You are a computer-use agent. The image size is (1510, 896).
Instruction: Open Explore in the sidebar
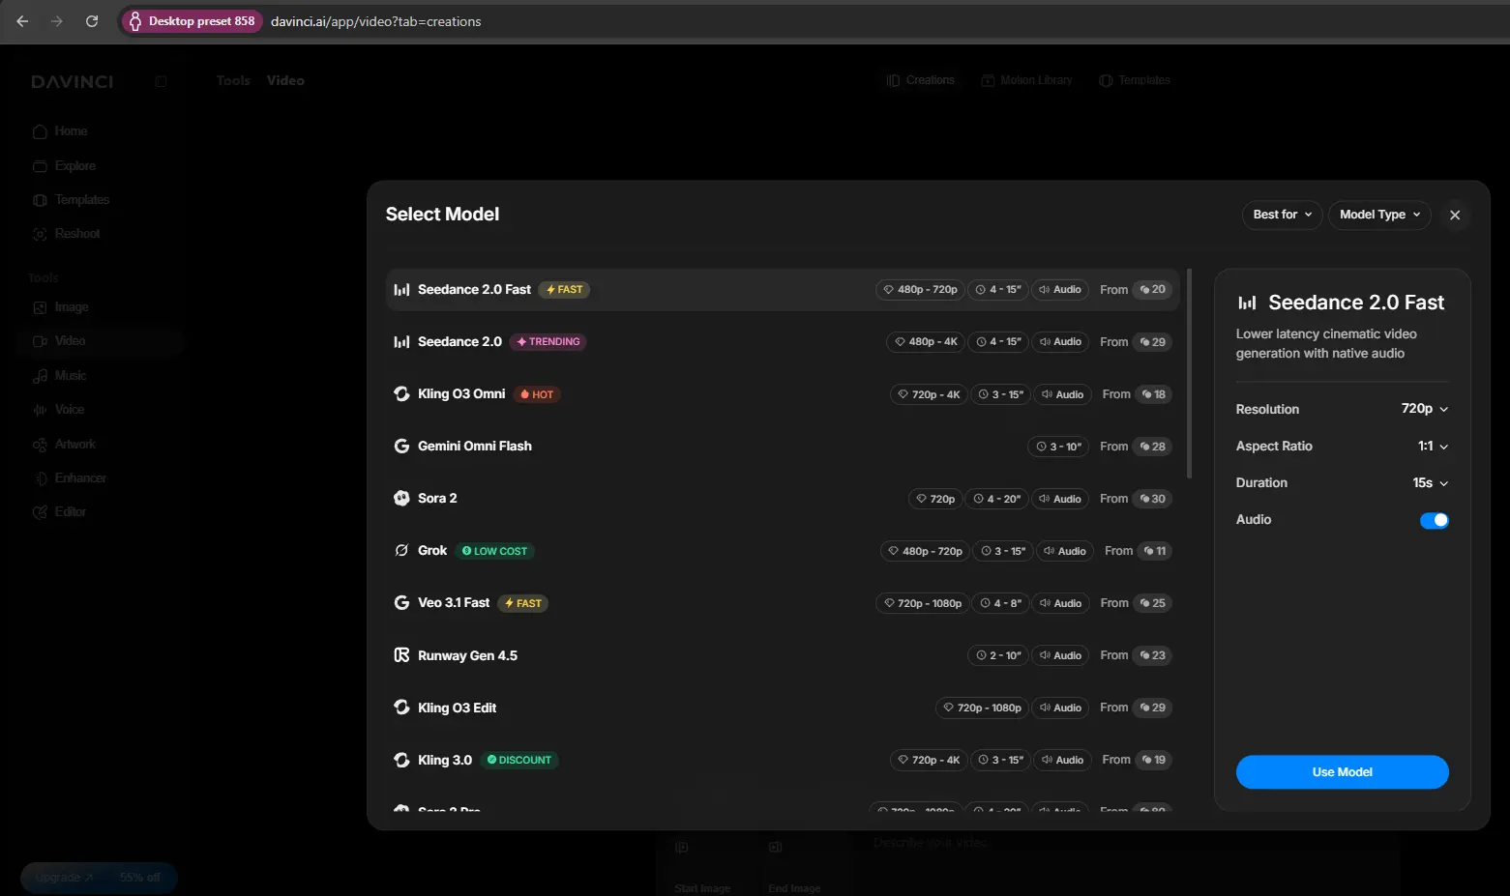click(64, 166)
